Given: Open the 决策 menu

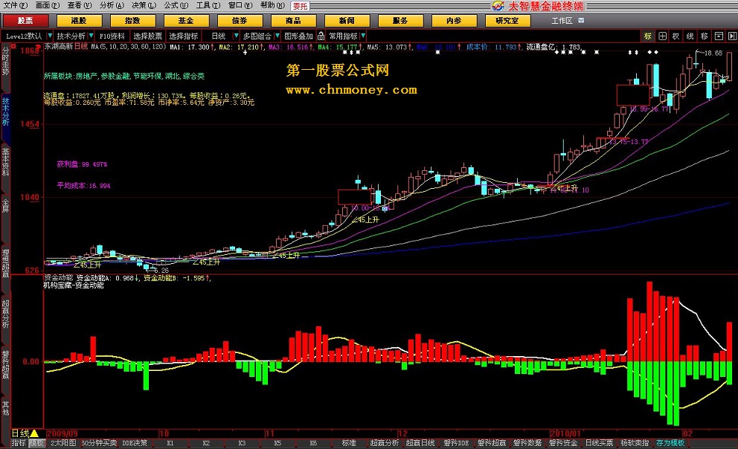Looking at the screenshot, I should [144, 5].
